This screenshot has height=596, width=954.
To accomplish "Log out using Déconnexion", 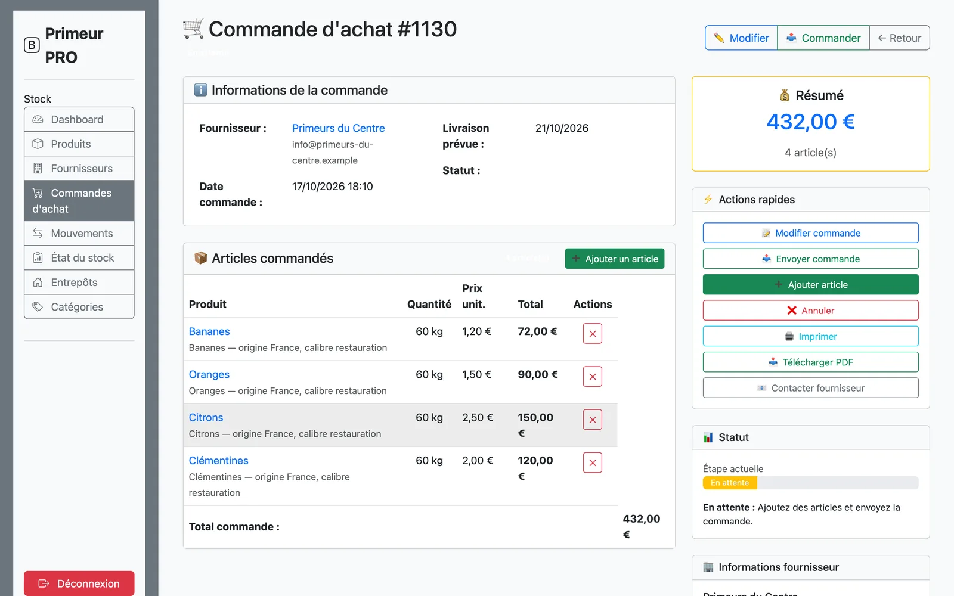I will tap(79, 583).
